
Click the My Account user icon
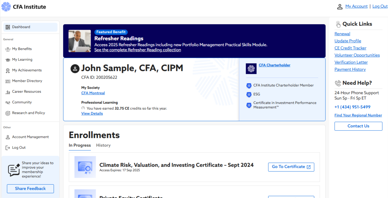click(x=340, y=7)
